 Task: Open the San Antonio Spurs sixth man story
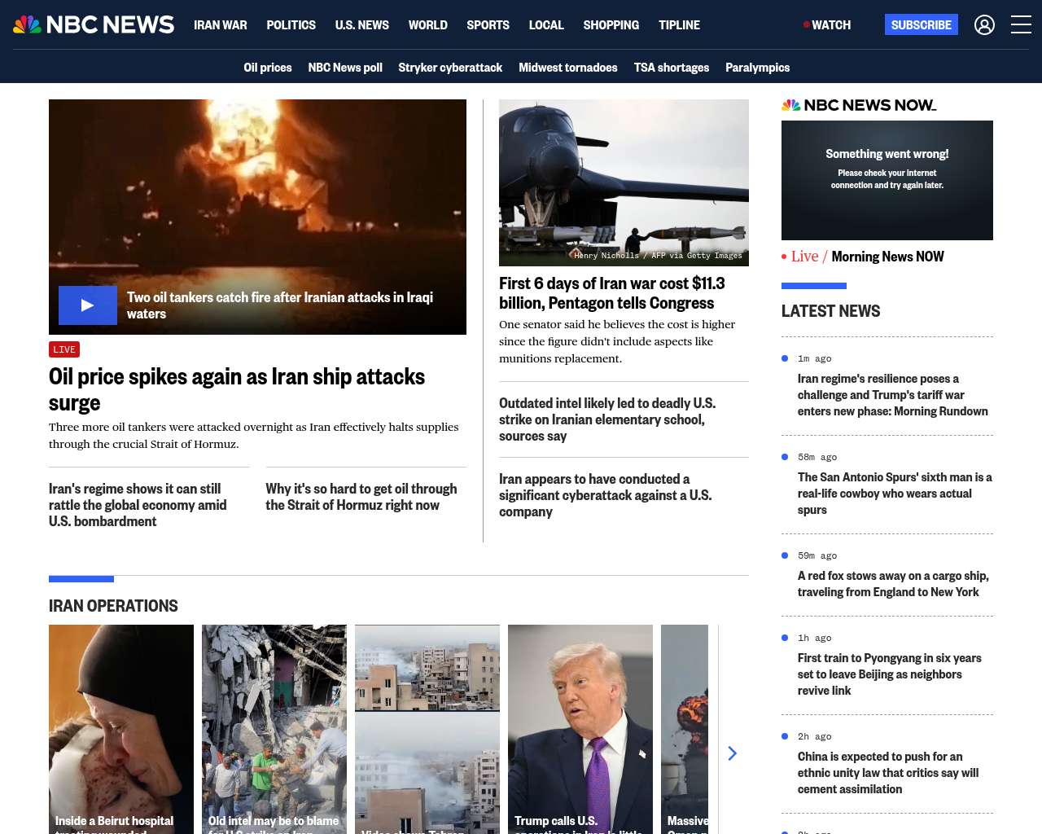(x=895, y=494)
